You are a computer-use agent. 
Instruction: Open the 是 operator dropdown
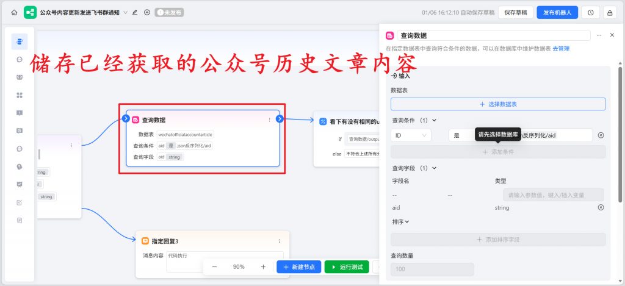(463, 135)
